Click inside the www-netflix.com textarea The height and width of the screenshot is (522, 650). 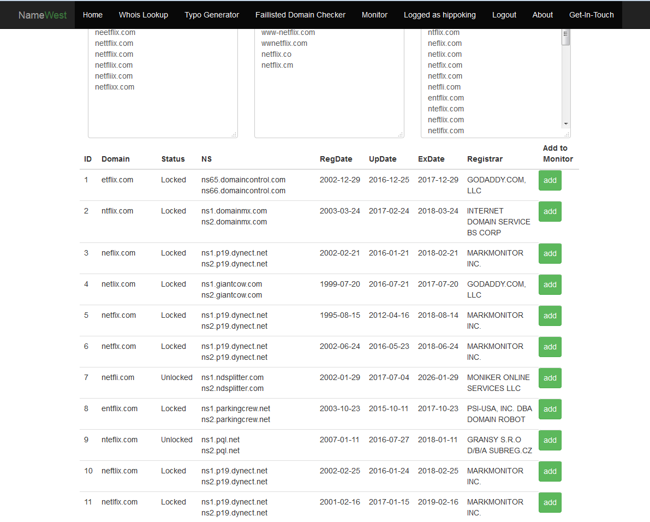pos(329,83)
